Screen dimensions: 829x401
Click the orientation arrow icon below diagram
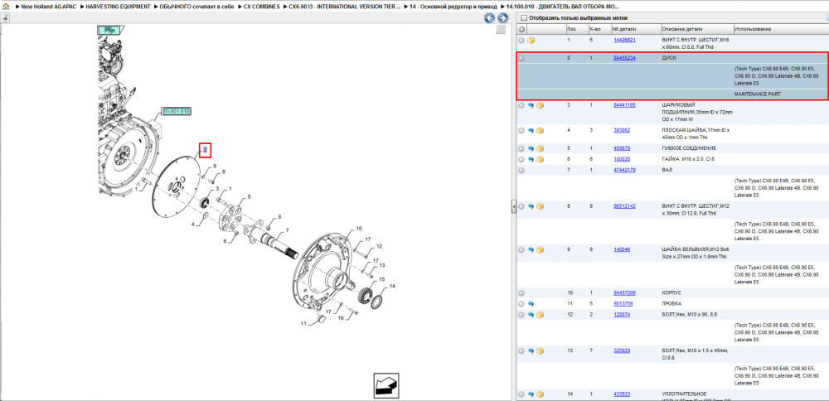pos(386,386)
